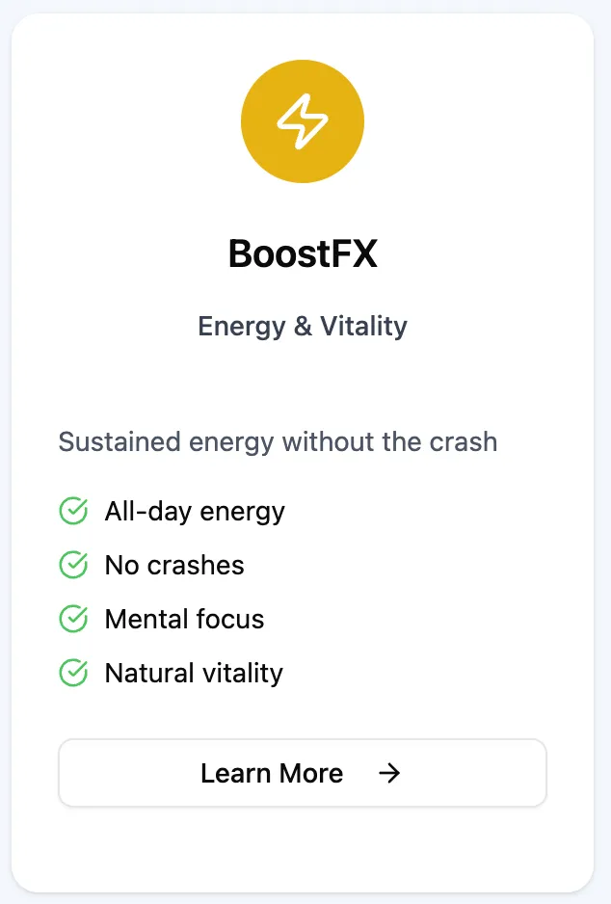This screenshot has width=611, height=904.
Task: Click the right arrow icon in Learn More
Action: pyautogui.click(x=389, y=773)
